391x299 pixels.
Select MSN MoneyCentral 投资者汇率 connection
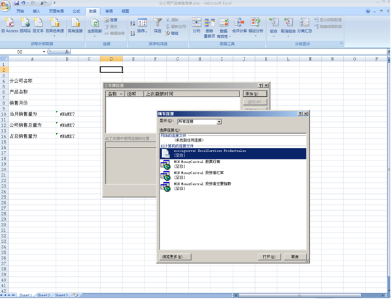click(233, 175)
